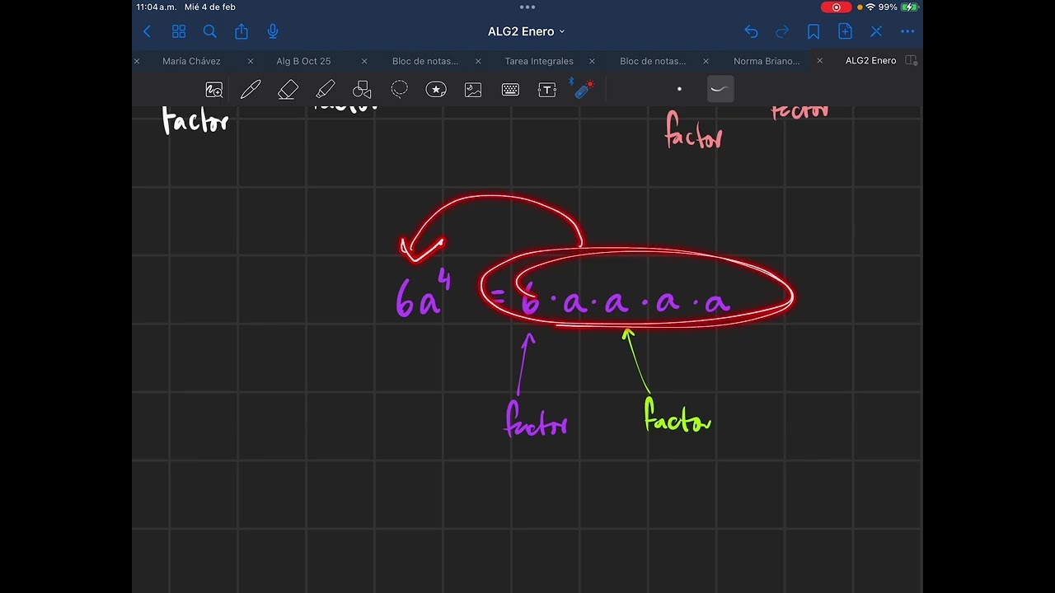The height and width of the screenshot is (593, 1055).
Task: Choose the dot laser pointer style
Action: click(x=679, y=89)
